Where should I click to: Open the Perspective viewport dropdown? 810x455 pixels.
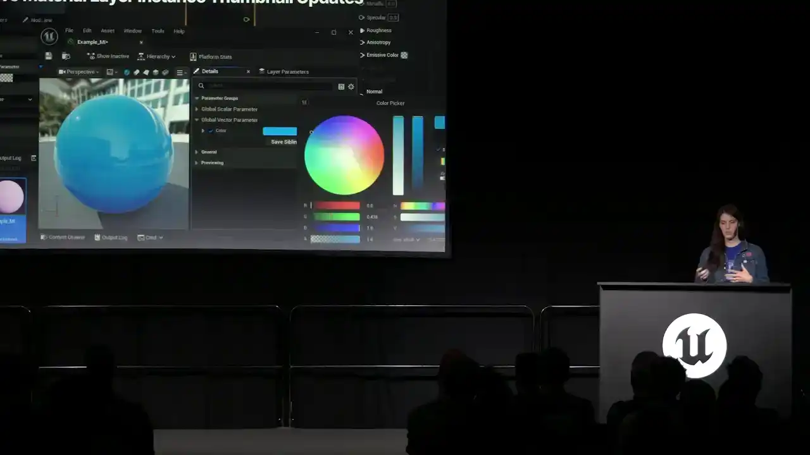coord(78,72)
